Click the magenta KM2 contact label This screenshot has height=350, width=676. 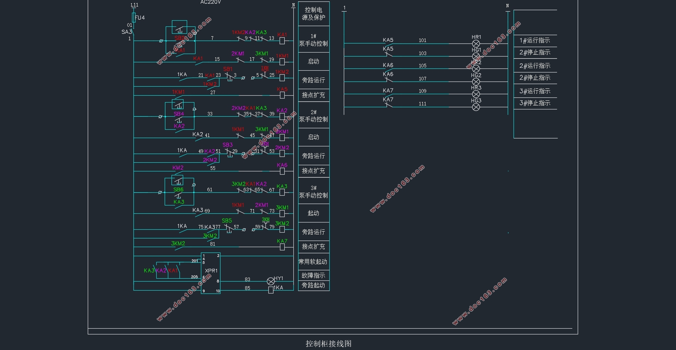coord(178,168)
